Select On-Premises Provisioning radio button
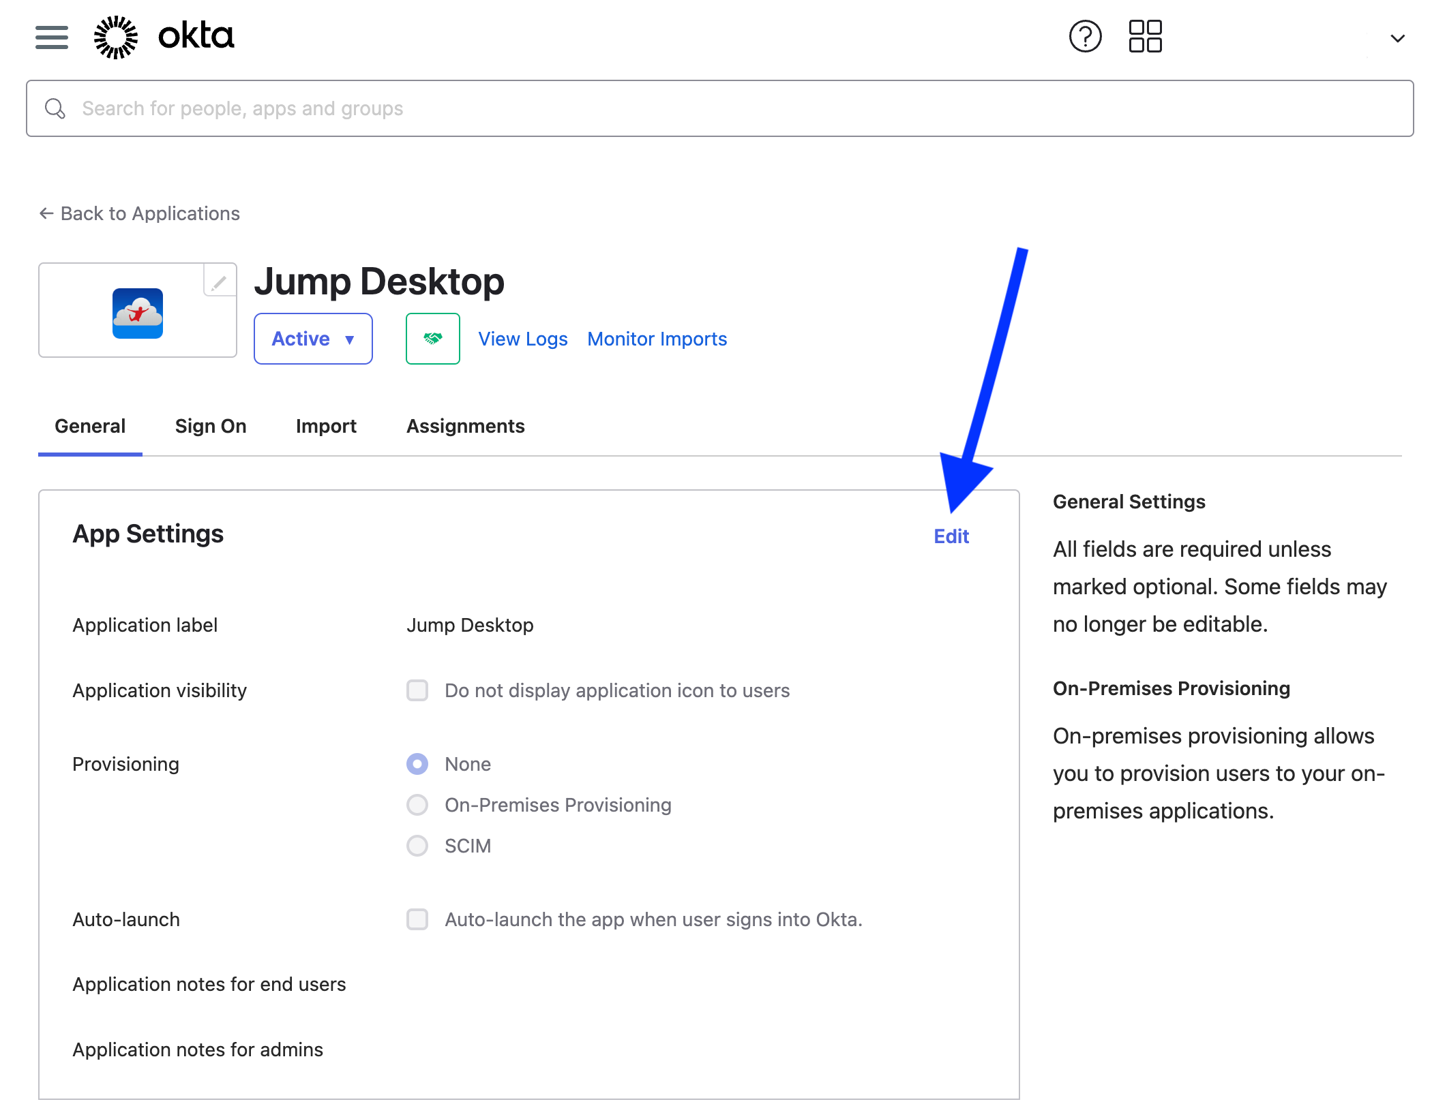 [417, 805]
